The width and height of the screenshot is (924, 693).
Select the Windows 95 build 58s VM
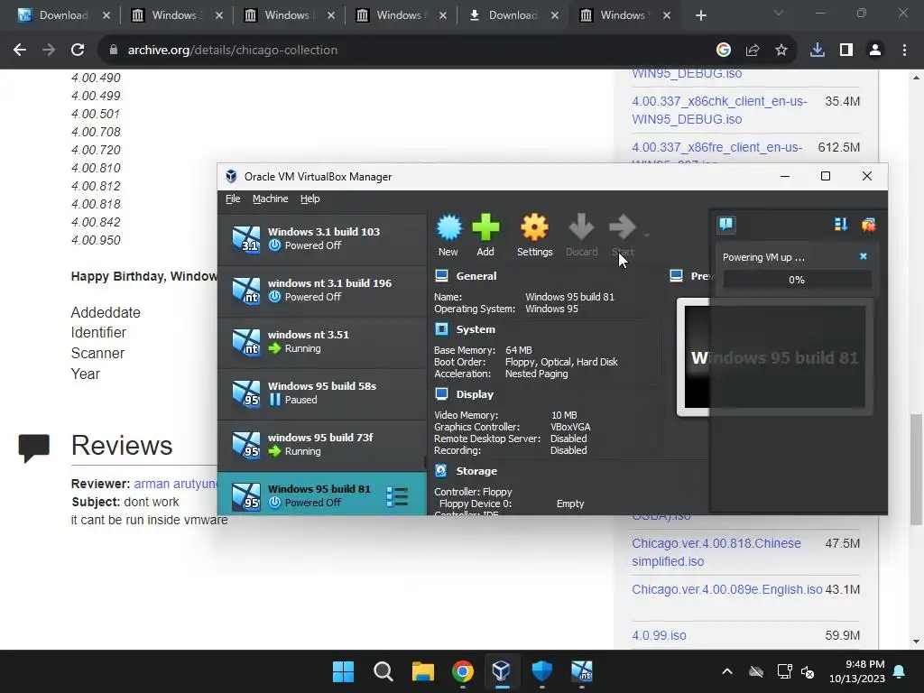(322, 393)
